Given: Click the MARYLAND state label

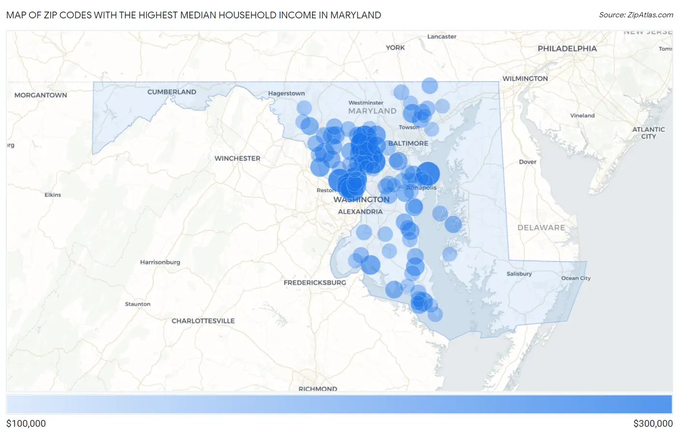Looking at the screenshot, I should [372, 111].
